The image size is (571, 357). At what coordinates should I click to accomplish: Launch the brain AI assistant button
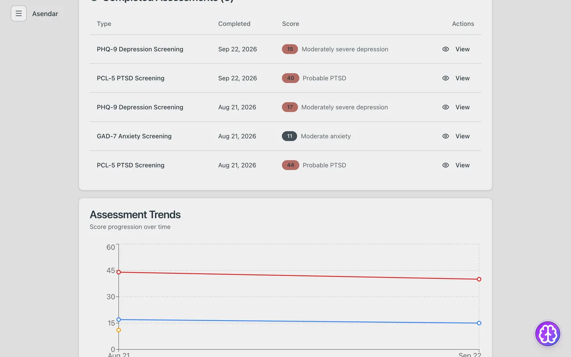pos(548,334)
